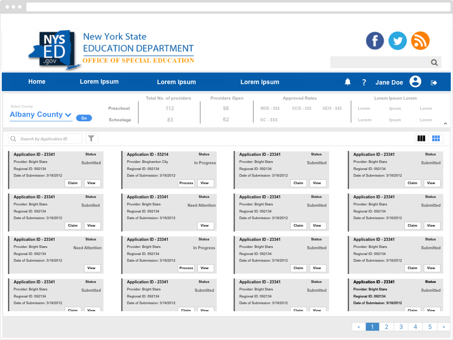Go to next page of results
Screen dimensions: 453x340
(x=444, y=327)
